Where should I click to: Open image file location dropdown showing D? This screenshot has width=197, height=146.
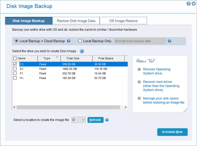[x=79, y=120]
